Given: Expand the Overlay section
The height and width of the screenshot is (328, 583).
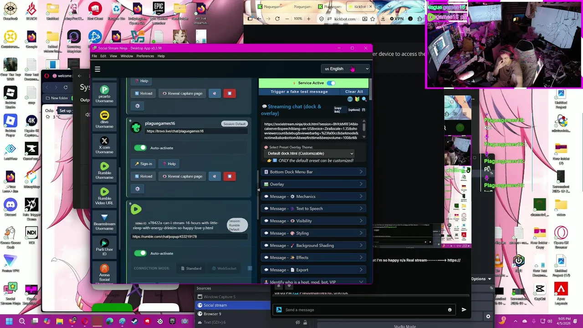Looking at the screenshot, I should click(x=313, y=184).
